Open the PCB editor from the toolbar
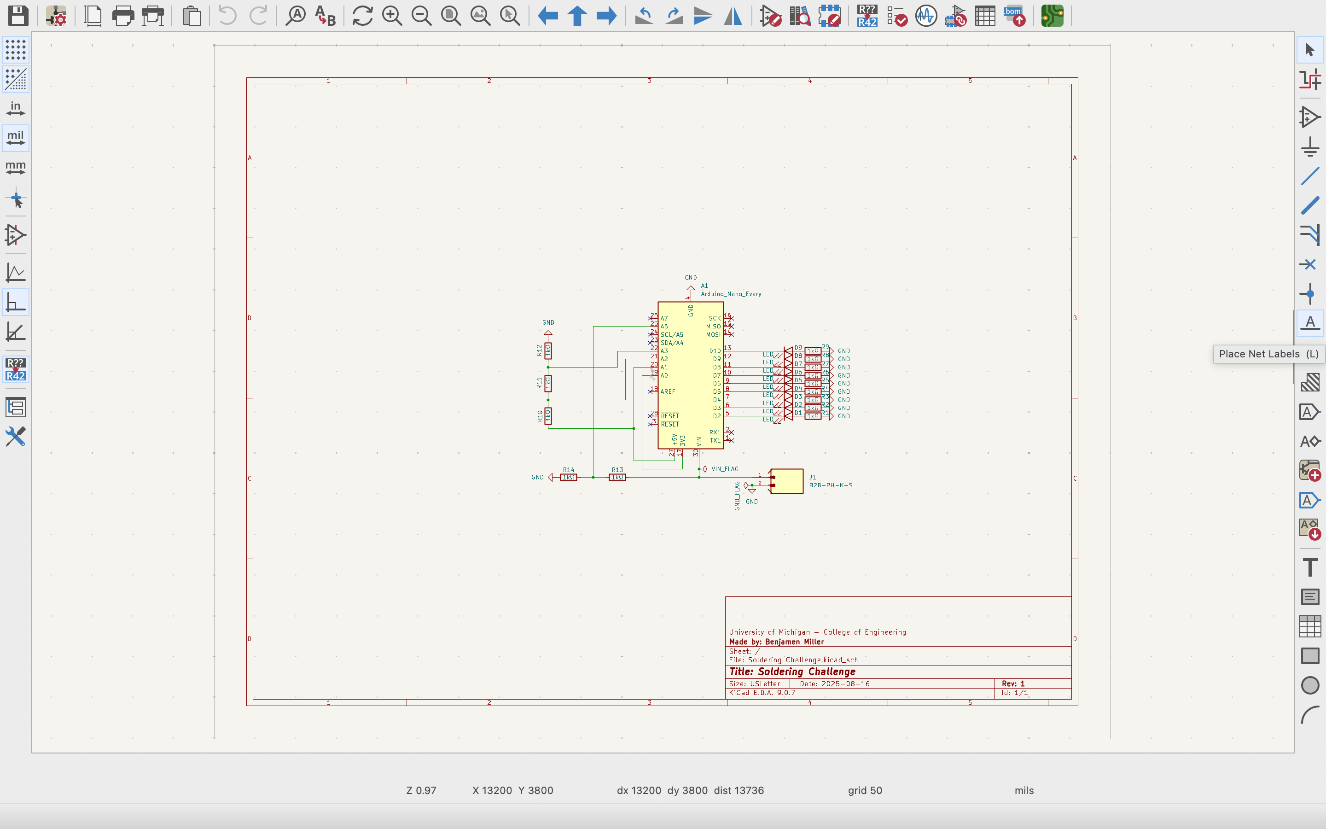 [x=1052, y=16]
